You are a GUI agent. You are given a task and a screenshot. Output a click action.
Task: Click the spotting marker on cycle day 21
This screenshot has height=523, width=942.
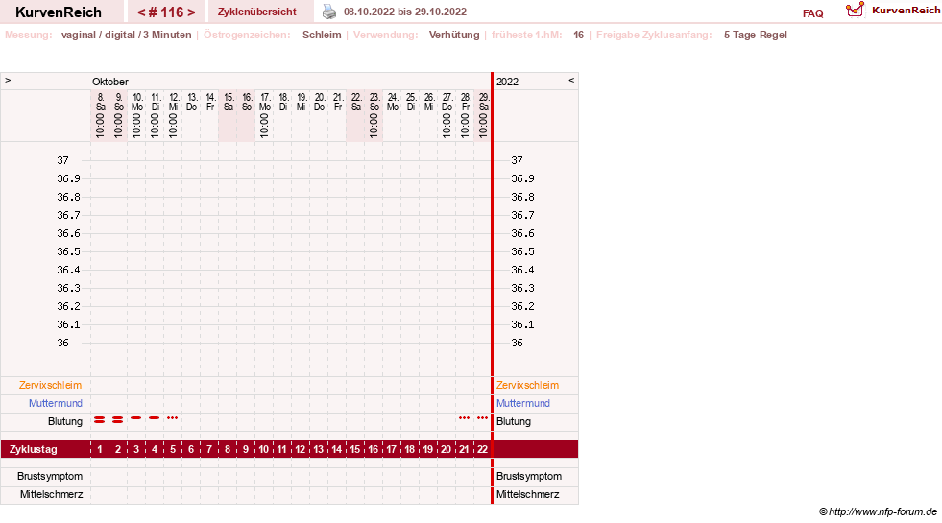[x=465, y=417]
